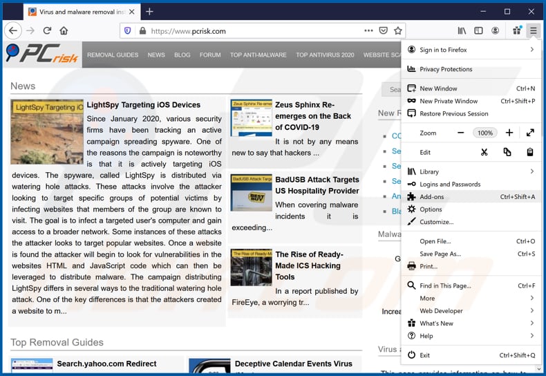Enter full screen via the zoom row icon

pyautogui.click(x=530, y=133)
